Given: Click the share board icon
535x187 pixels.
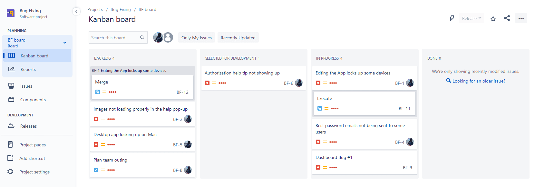Looking at the screenshot, I should click(507, 18).
